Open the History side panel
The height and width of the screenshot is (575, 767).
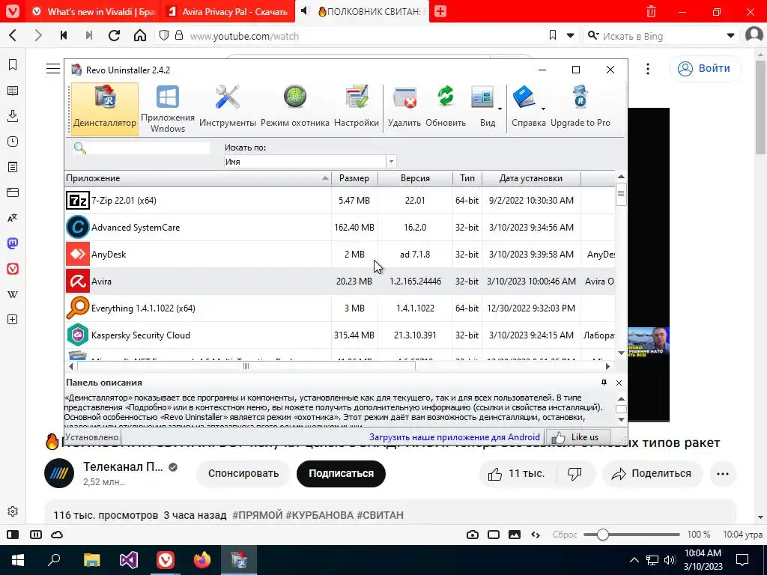pyautogui.click(x=13, y=142)
